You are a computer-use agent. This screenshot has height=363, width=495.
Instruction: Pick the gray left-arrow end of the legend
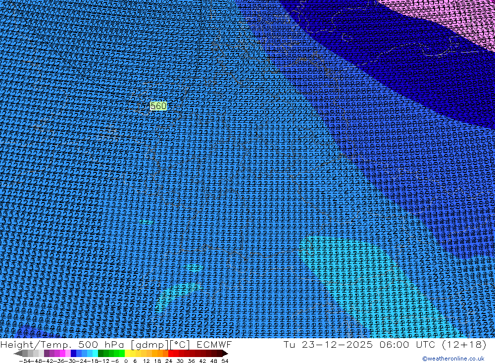tap(18, 354)
